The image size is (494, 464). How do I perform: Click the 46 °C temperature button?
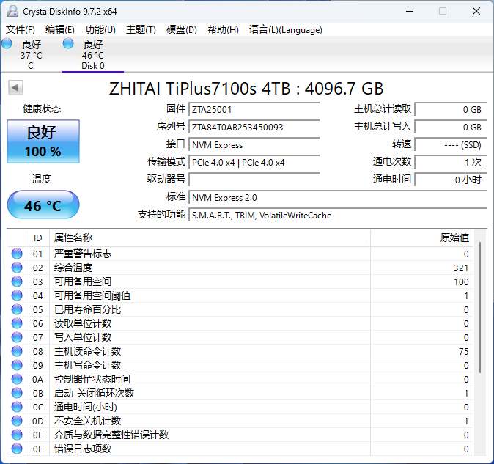[x=43, y=205]
